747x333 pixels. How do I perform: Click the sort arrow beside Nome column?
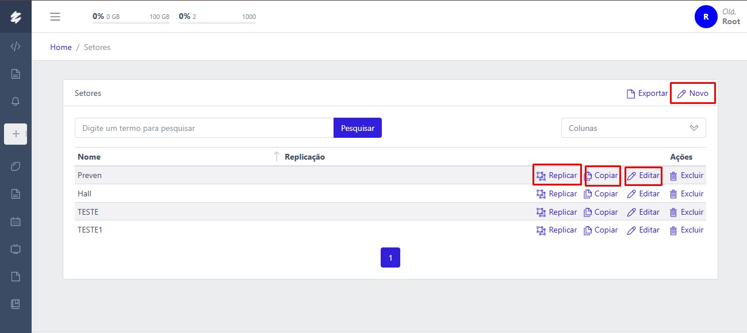[276, 157]
